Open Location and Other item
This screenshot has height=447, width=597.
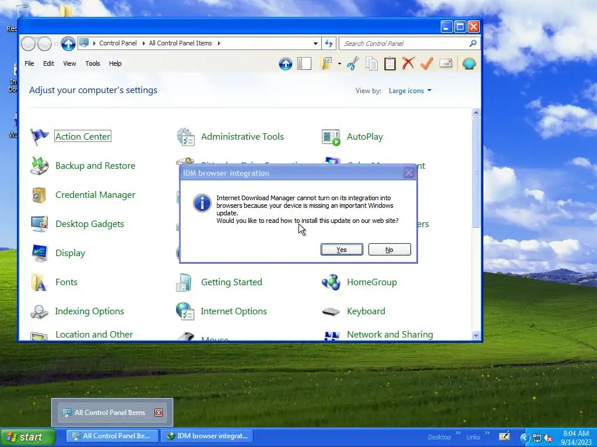click(x=94, y=335)
